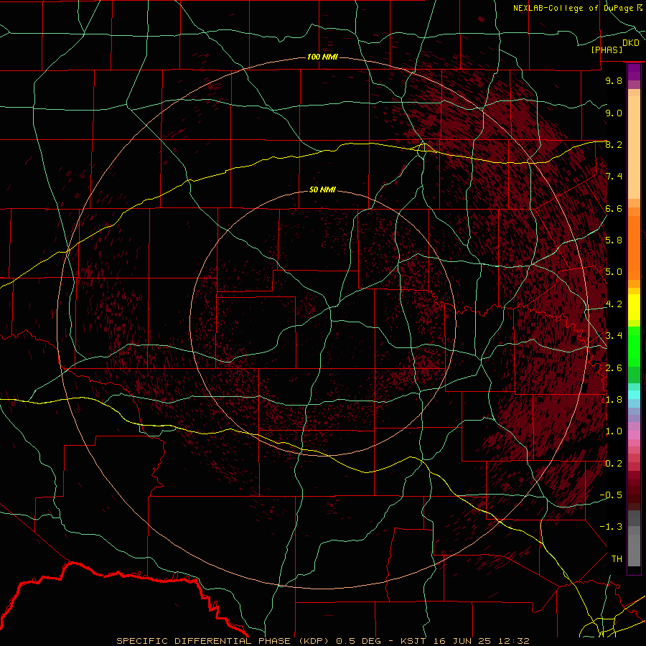Click the cyan color bar segment

click(x=634, y=395)
